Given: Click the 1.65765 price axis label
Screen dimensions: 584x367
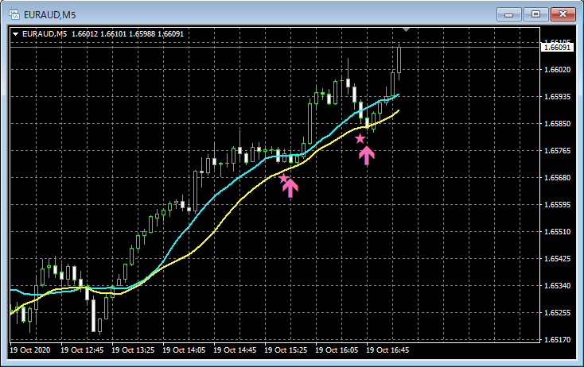Looking at the screenshot, I should pos(557,151).
